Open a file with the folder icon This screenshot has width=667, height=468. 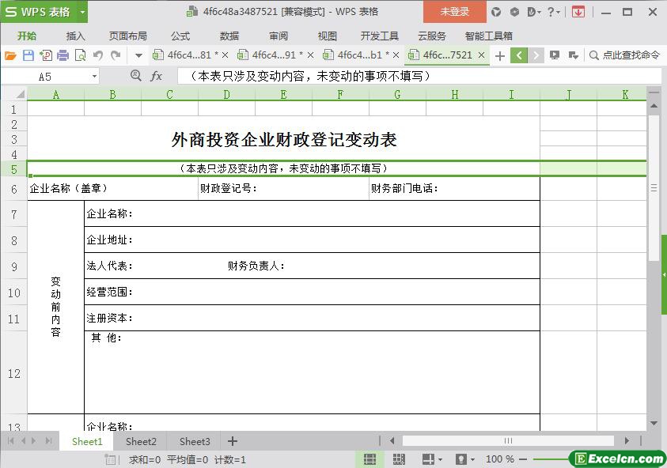(10, 55)
